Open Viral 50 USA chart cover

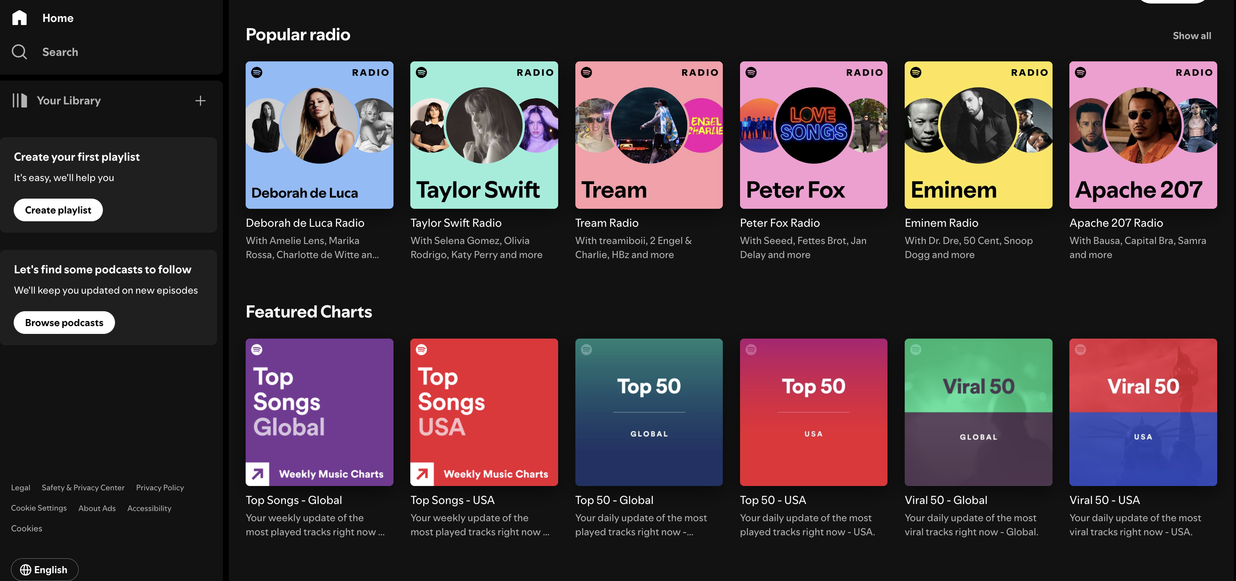click(x=1143, y=412)
